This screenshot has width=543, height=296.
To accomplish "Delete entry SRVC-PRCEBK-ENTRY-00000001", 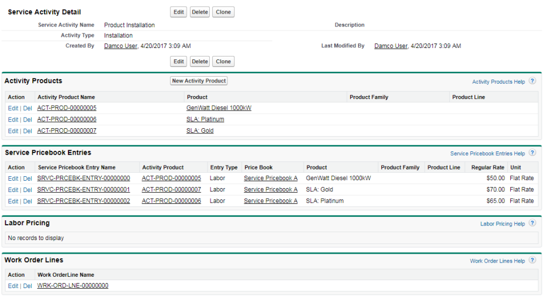I will coord(27,190).
